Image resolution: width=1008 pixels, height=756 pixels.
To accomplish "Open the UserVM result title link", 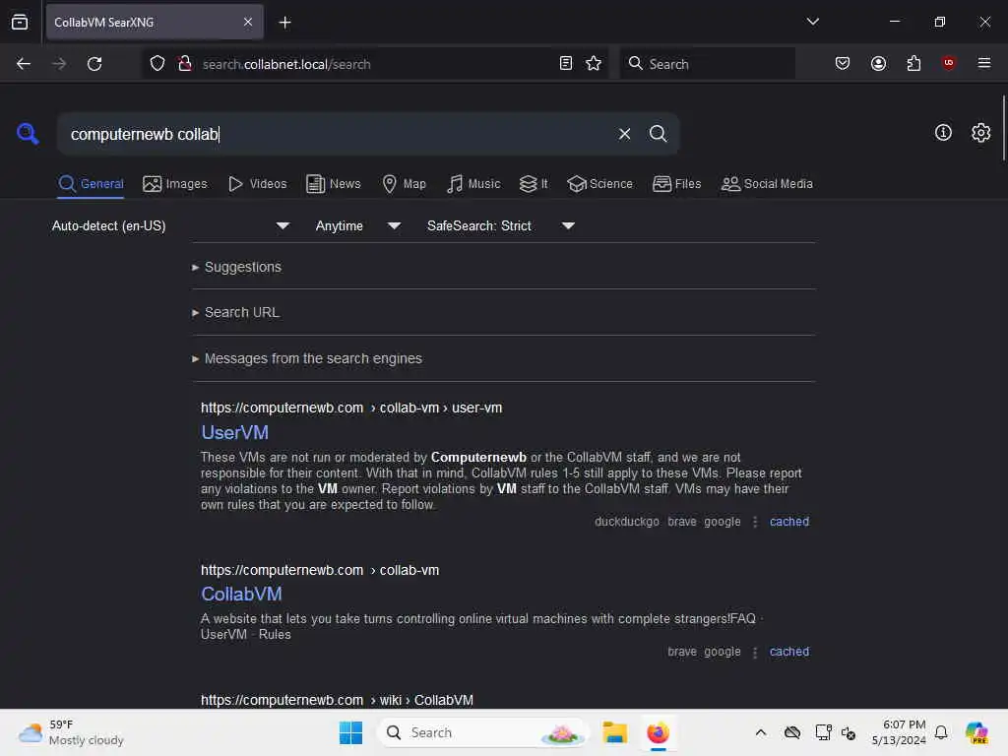I will tap(234, 433).
